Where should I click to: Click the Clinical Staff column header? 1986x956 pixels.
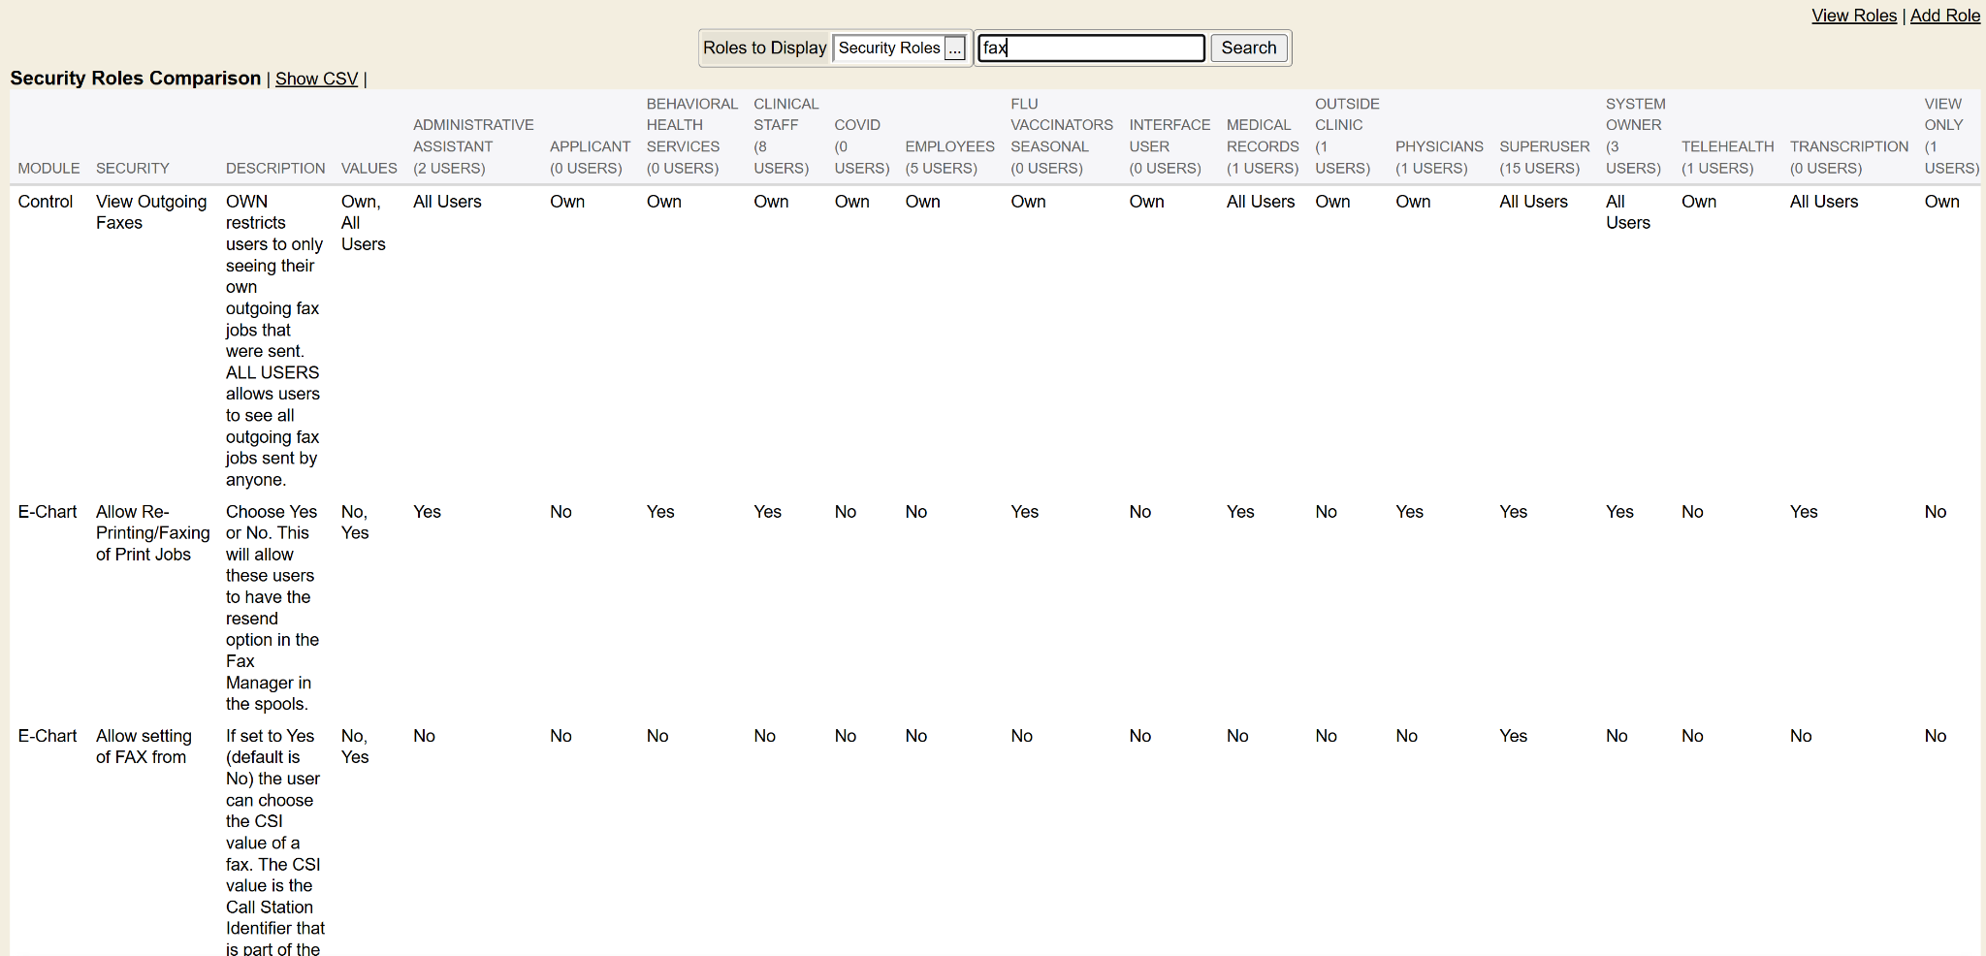tap(785, 136)
